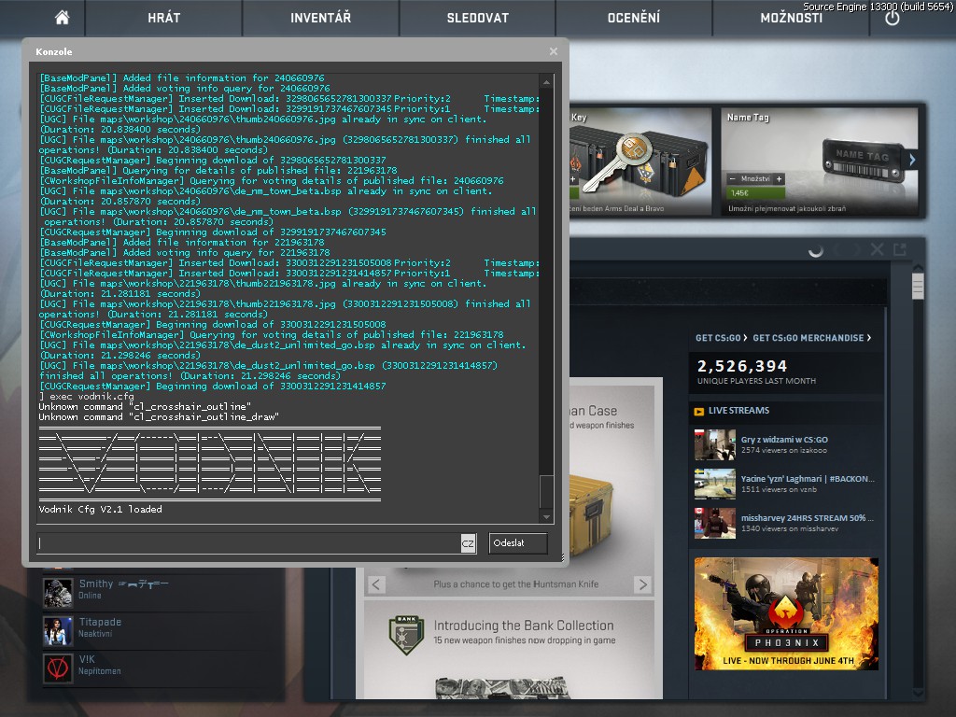
Task: Close the news panel with X icon
Action: click(877, 249)
